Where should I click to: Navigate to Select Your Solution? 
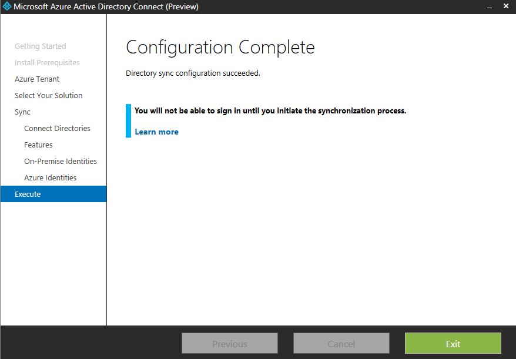(x=48, y=96)
